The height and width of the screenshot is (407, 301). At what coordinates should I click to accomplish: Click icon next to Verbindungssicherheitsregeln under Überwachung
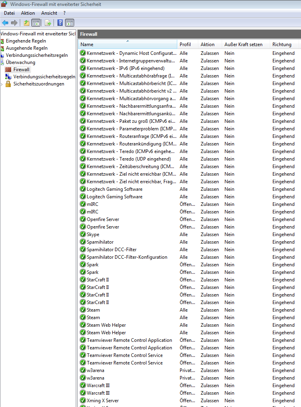[8, 77]
